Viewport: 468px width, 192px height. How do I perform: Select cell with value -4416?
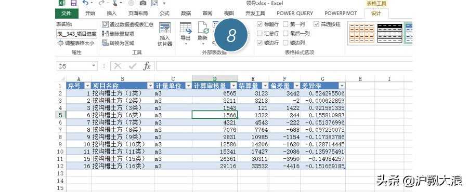285,166
